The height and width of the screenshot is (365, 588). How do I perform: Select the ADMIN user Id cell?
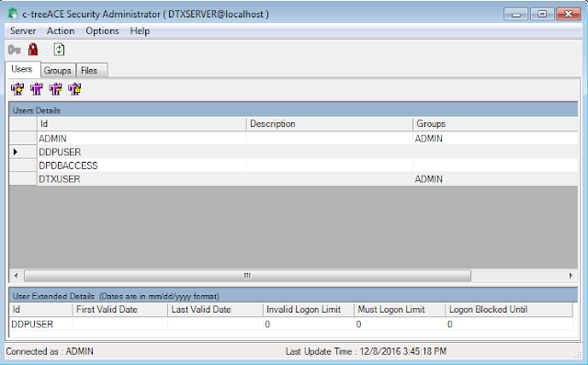(x=142, y=139)
